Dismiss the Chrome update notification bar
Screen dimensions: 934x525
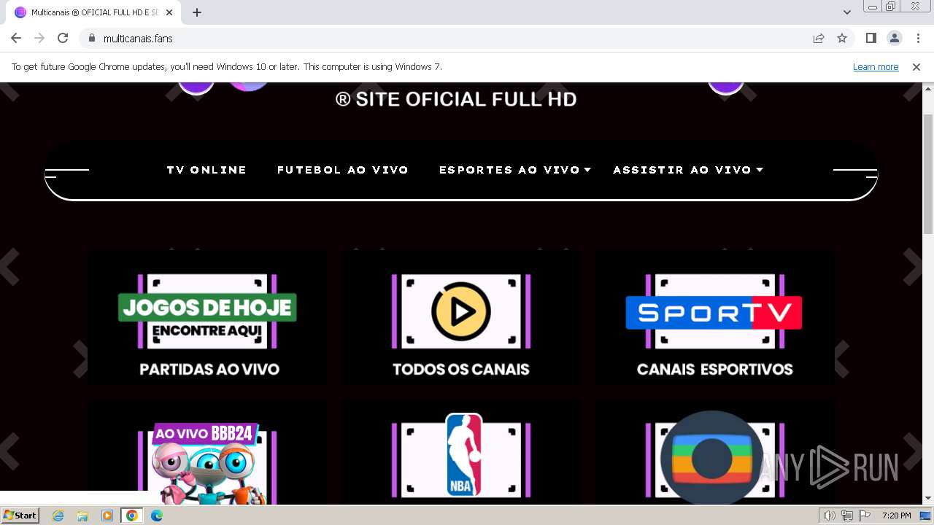[x=916, y=66]
